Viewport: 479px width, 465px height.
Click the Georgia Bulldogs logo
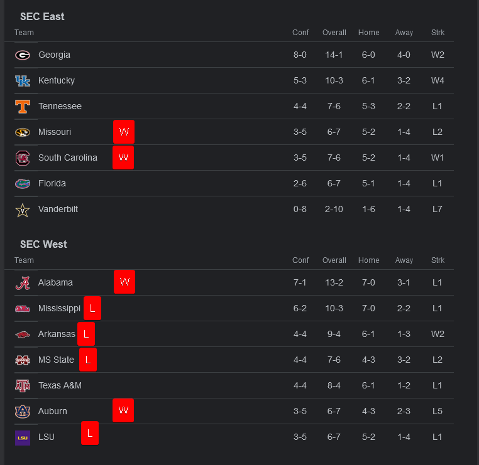(x=23, y=55)
